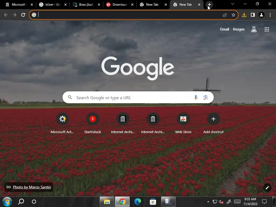Screen dimensions: 276x207
Task: Click Search Google or type a URL box
Action: coord(138,97)
